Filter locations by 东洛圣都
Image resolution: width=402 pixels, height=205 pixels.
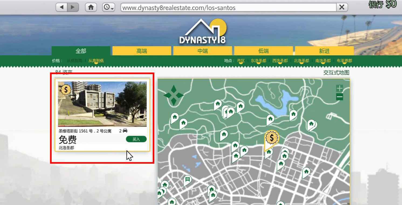[258, 61]
